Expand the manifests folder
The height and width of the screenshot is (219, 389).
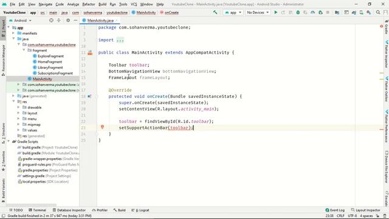13,33
